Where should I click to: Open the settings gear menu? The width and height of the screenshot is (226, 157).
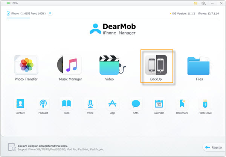tap(203, 3)
